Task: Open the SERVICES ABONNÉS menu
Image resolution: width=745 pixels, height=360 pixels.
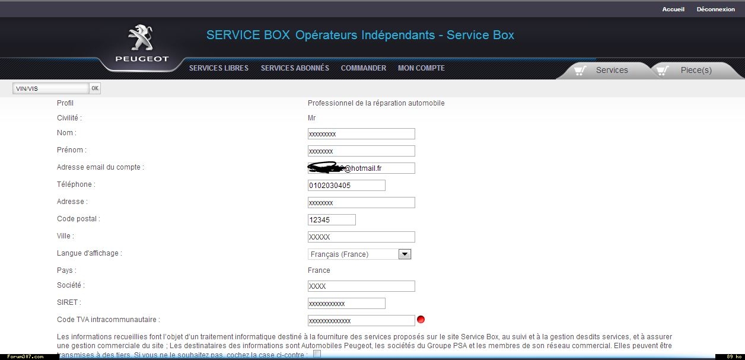Action: point(295,68)
